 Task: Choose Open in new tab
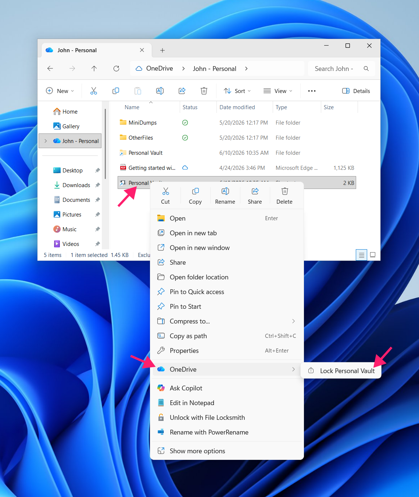point(227,233)
